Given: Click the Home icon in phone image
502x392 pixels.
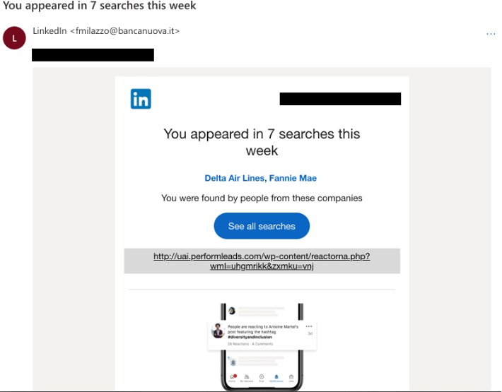Looking at the screenshot, I should (232, 377).
